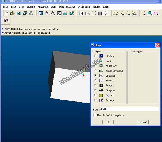The width and height of the screenshot is (162, 142).
Task: Click the Repaint screen icon
Action: click(40, 13)
